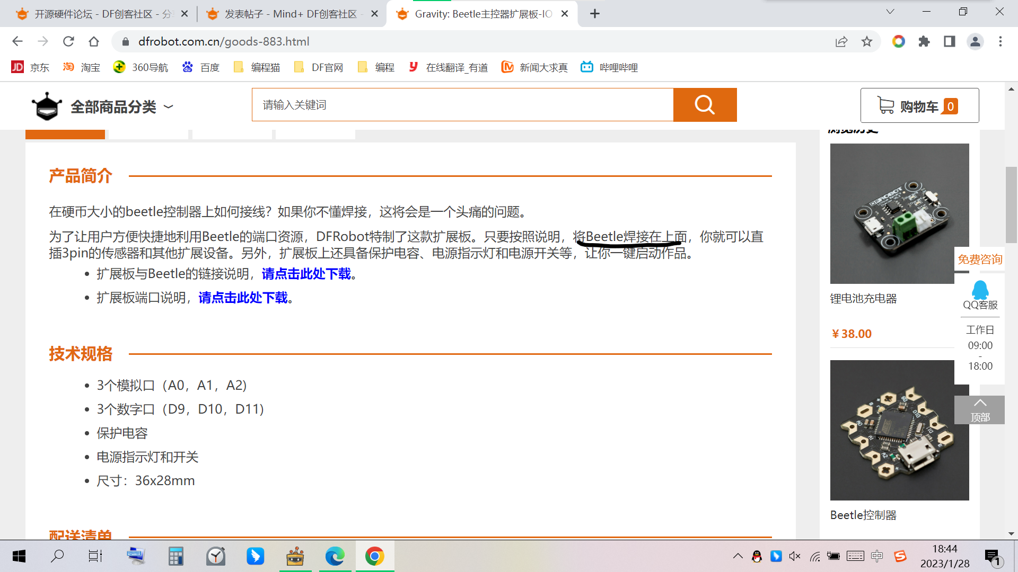This screenshot has height=572, width=1018.
Task: Open a new browser tab
Action: [x=595, y=14]
